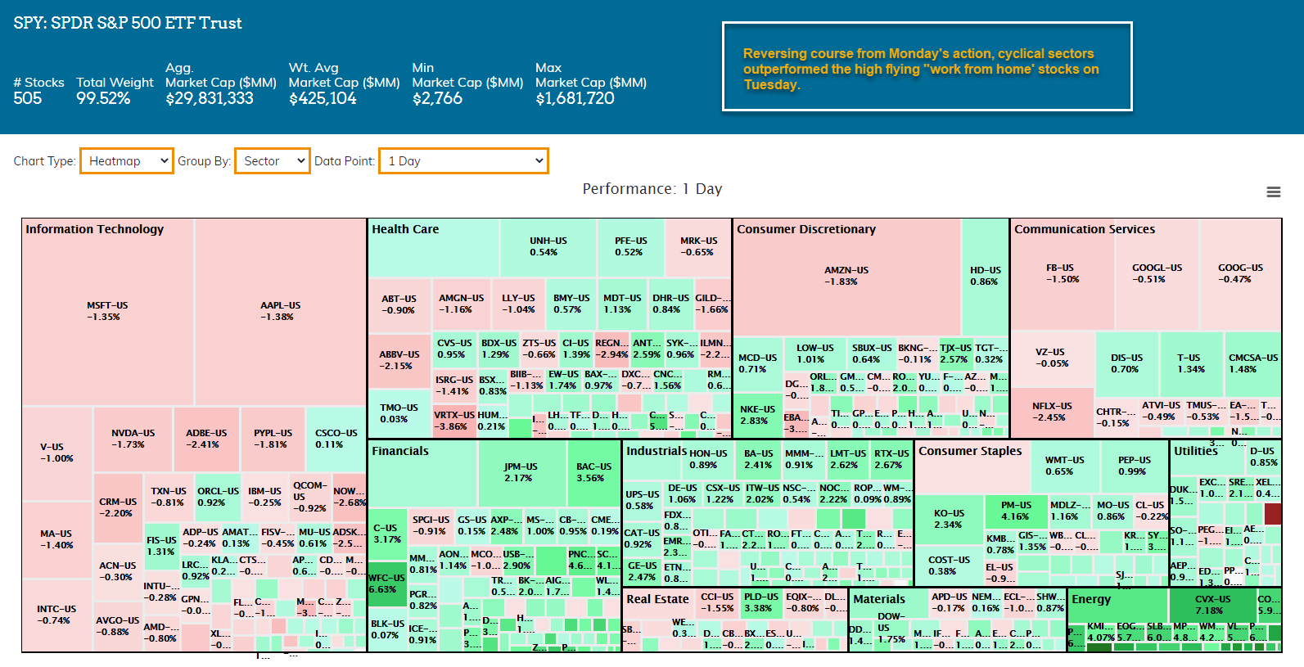Select the KO-US 2.34% tile
This screenshot has height=667, width=1304.
coord(948,520)
